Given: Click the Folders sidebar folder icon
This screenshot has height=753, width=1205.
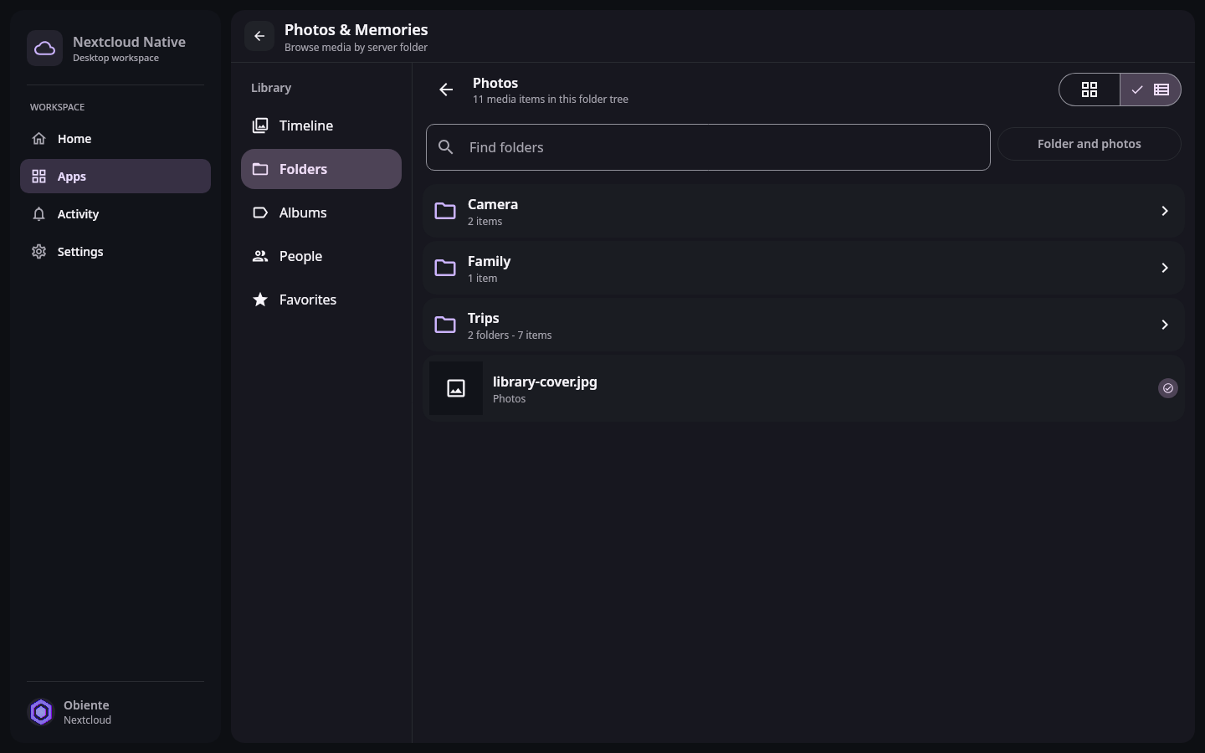Looking at the screenshot, I should pos(260,169).
